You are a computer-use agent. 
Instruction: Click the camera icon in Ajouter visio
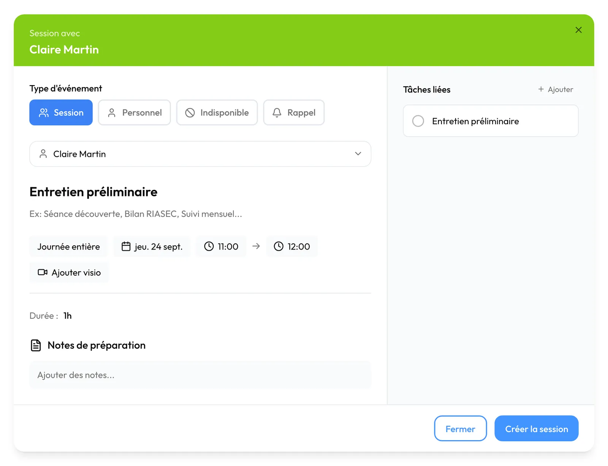[43, 272]
